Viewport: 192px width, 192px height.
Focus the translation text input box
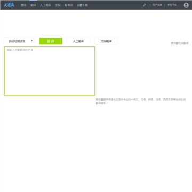[50, 71]
